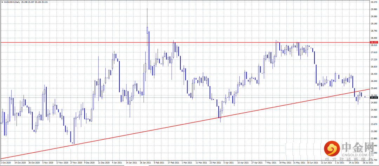Click the small triangle beside XAGUSD-S title
This screenshot has width=379, height=166.
(2, 2)
